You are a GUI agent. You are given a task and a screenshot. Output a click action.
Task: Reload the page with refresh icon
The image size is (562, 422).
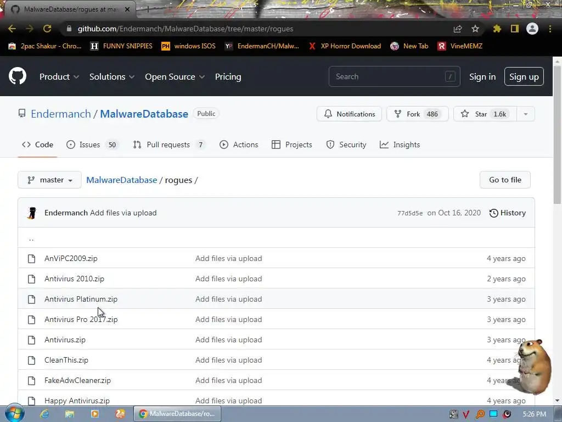tap(47, 29)
